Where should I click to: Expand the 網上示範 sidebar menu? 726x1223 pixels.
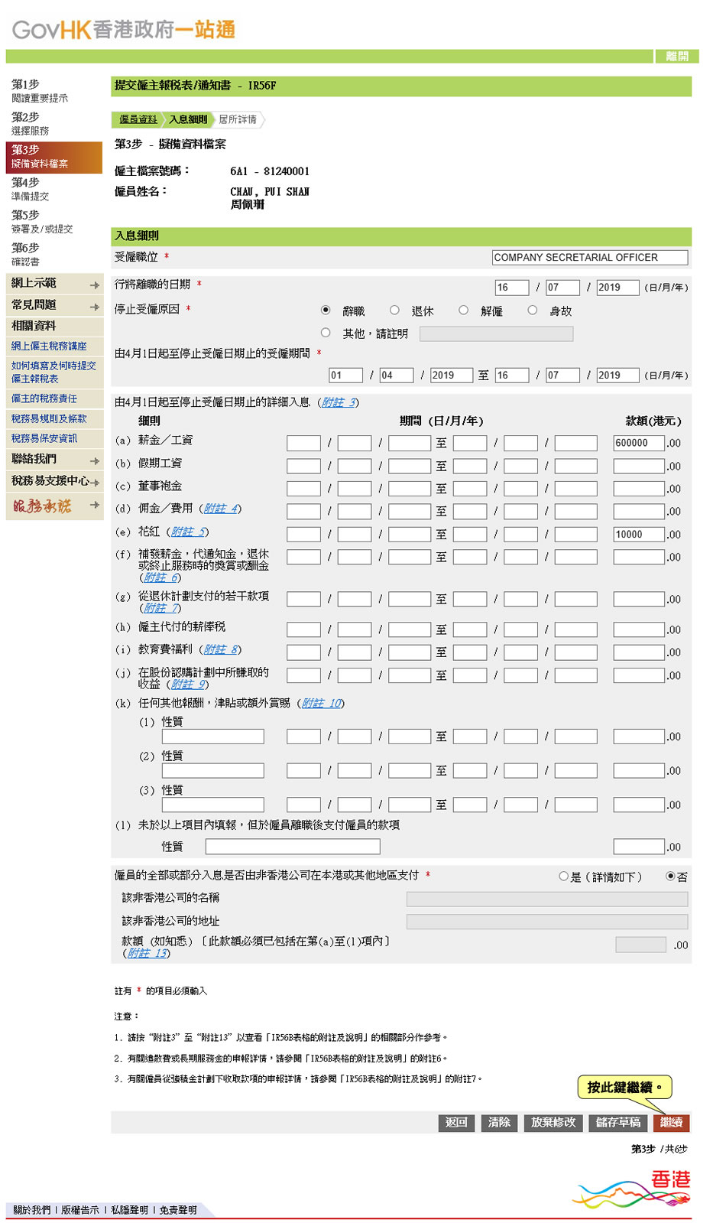pos(54,284)
